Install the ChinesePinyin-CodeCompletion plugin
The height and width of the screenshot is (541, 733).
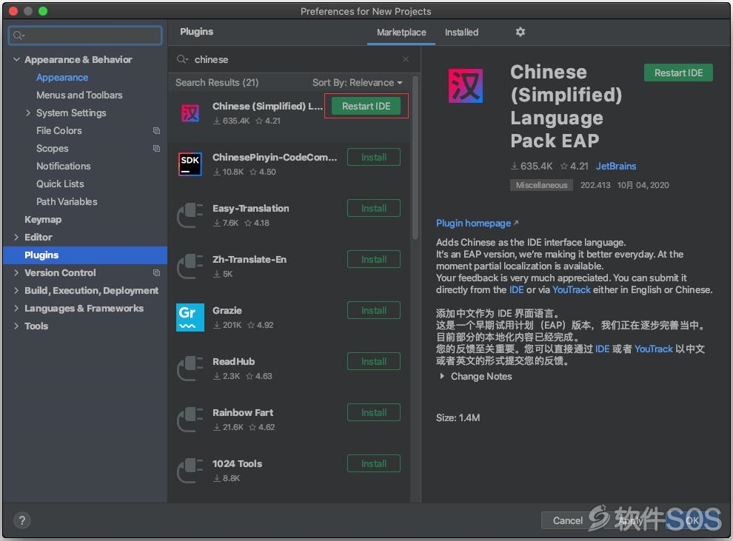[x=373, y=157]
